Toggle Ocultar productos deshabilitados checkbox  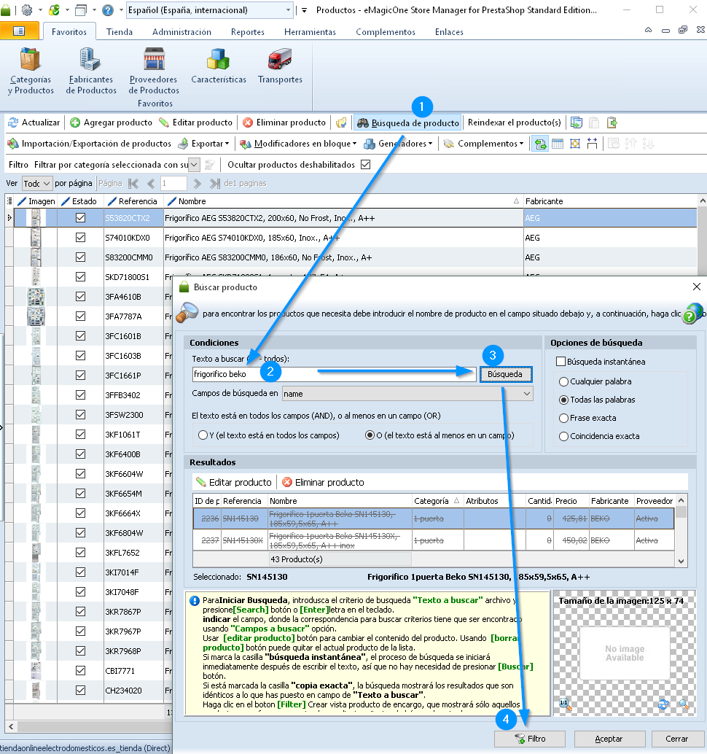click(366, 165)
